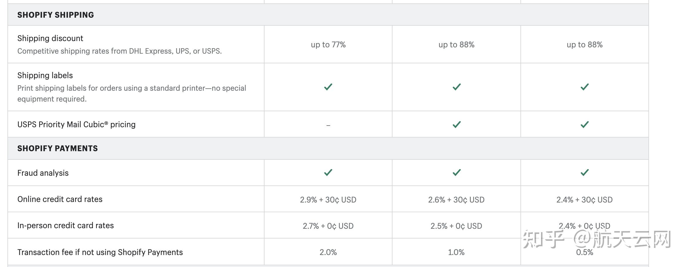Select USPS Cubic pricing checkmark in last plan column
The width and height of the screenshot is (689, 267).
point(584,124)
